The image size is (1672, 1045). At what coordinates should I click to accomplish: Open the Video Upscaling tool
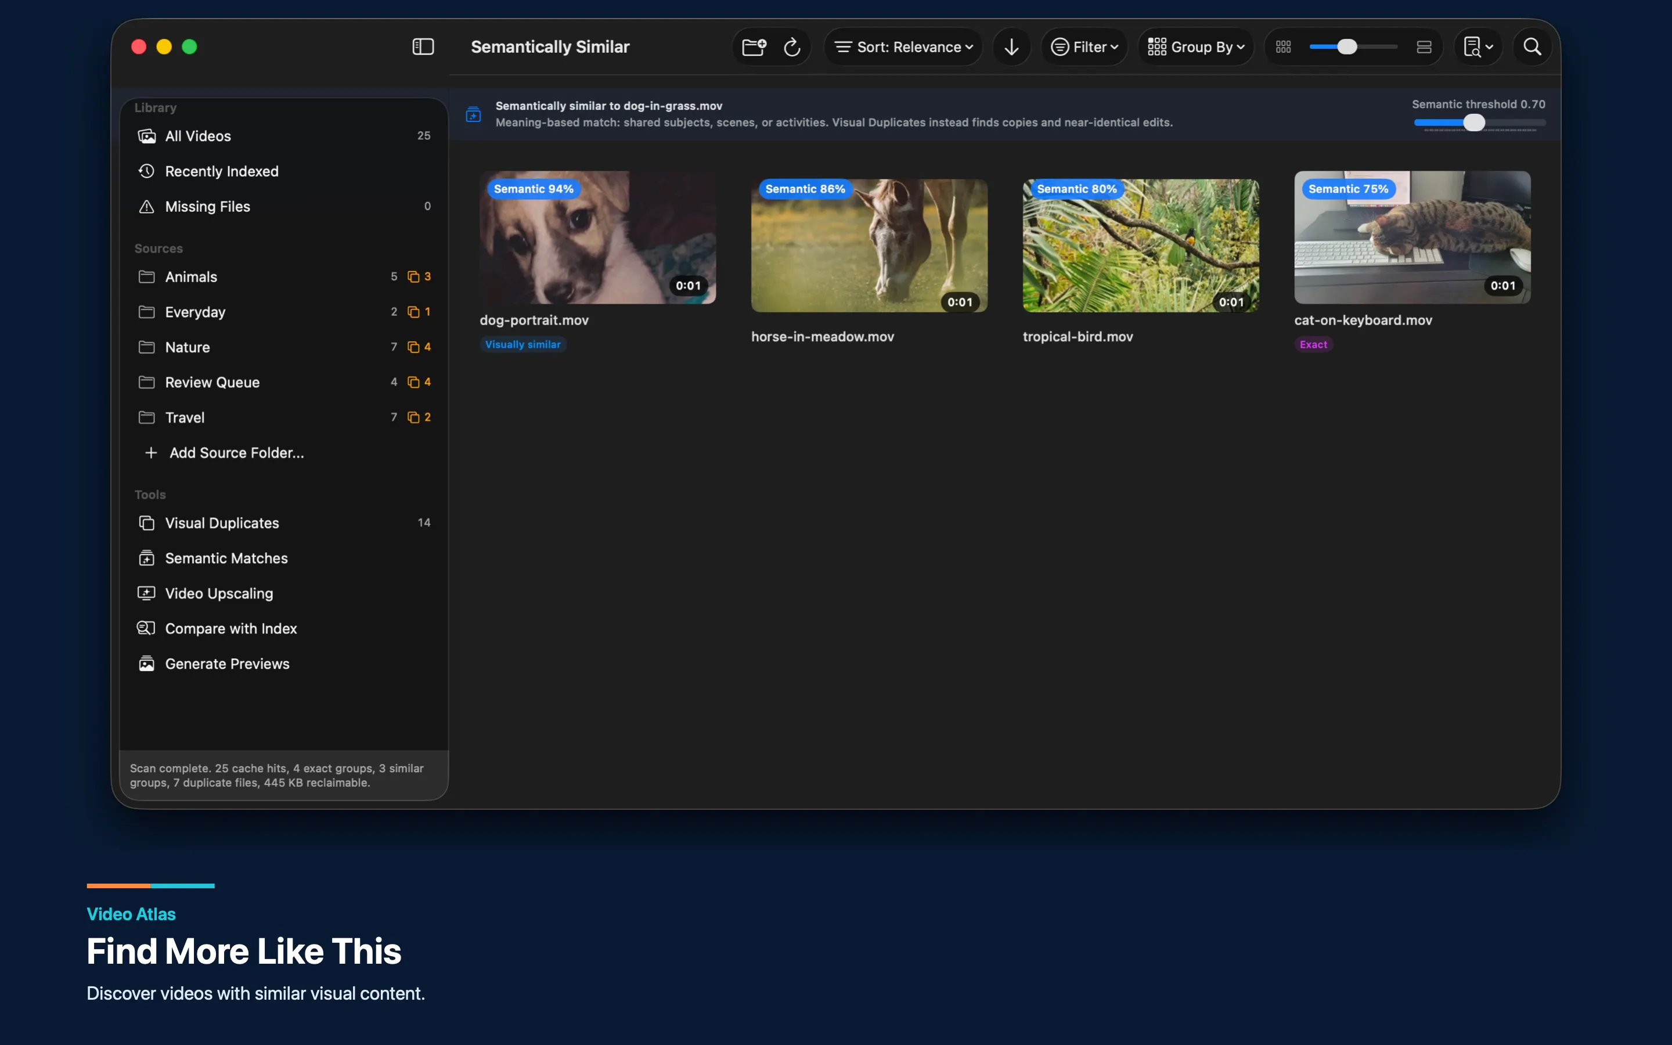point(284,594)
